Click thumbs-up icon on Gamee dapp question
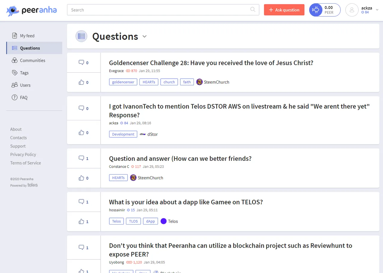 [81, 222]
